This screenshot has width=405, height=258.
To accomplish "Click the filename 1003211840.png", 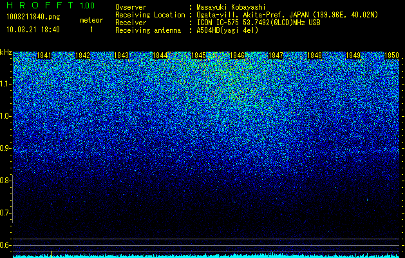I will (33, 17).
